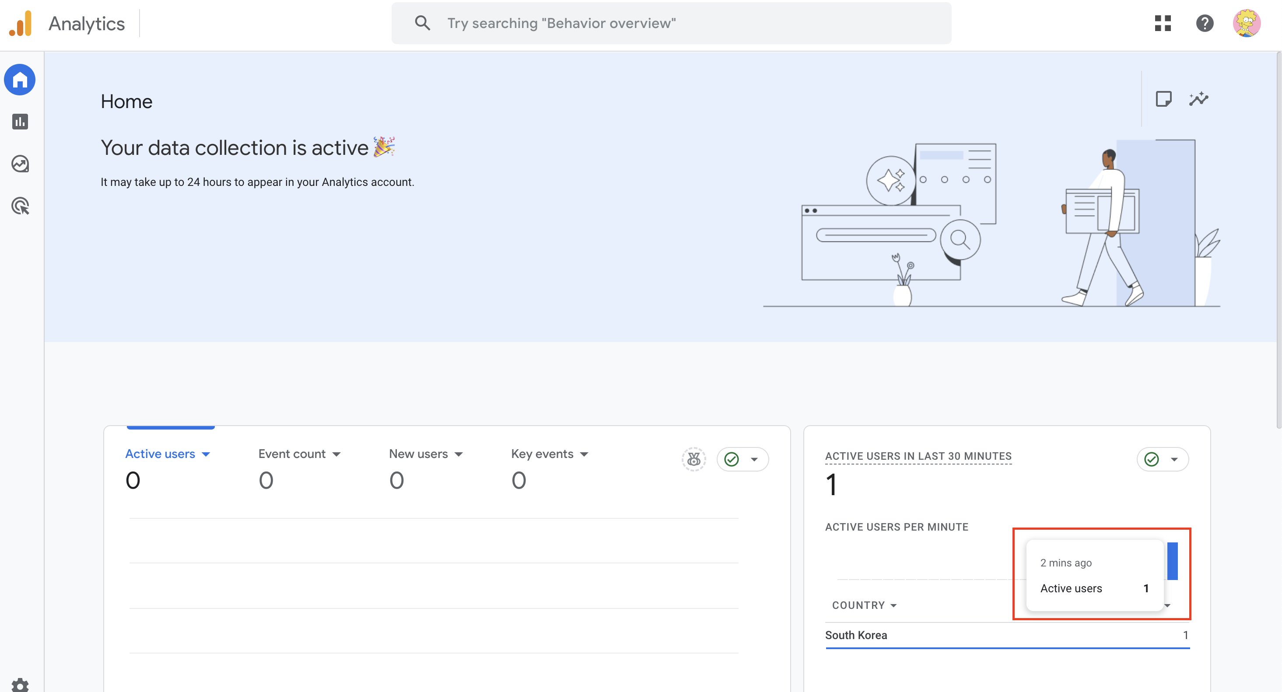Open the Insights sparkline icon
The height and width of the screenshot is (692, 1282).
point(1198,99)
